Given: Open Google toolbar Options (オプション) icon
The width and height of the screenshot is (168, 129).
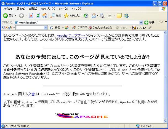Looking at the screenshot, I should point(139,28).
